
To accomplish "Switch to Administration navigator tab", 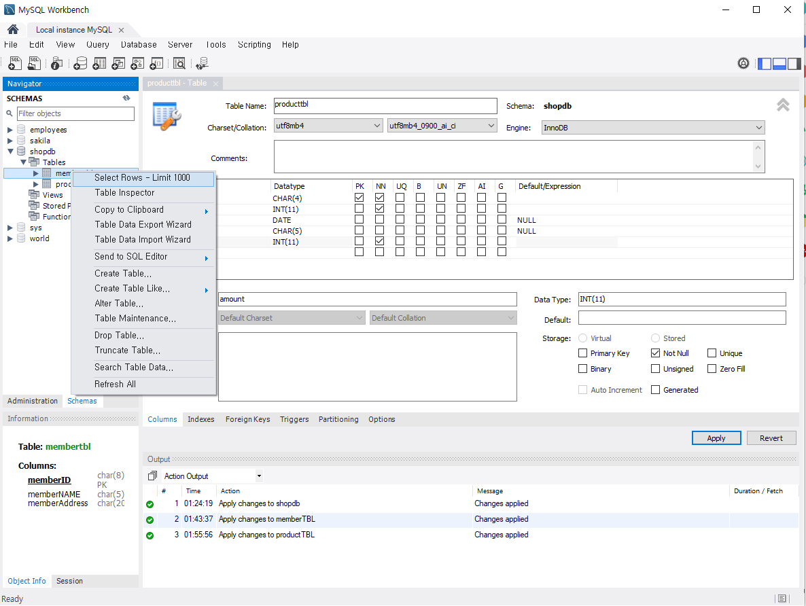I will coord(33,401).
